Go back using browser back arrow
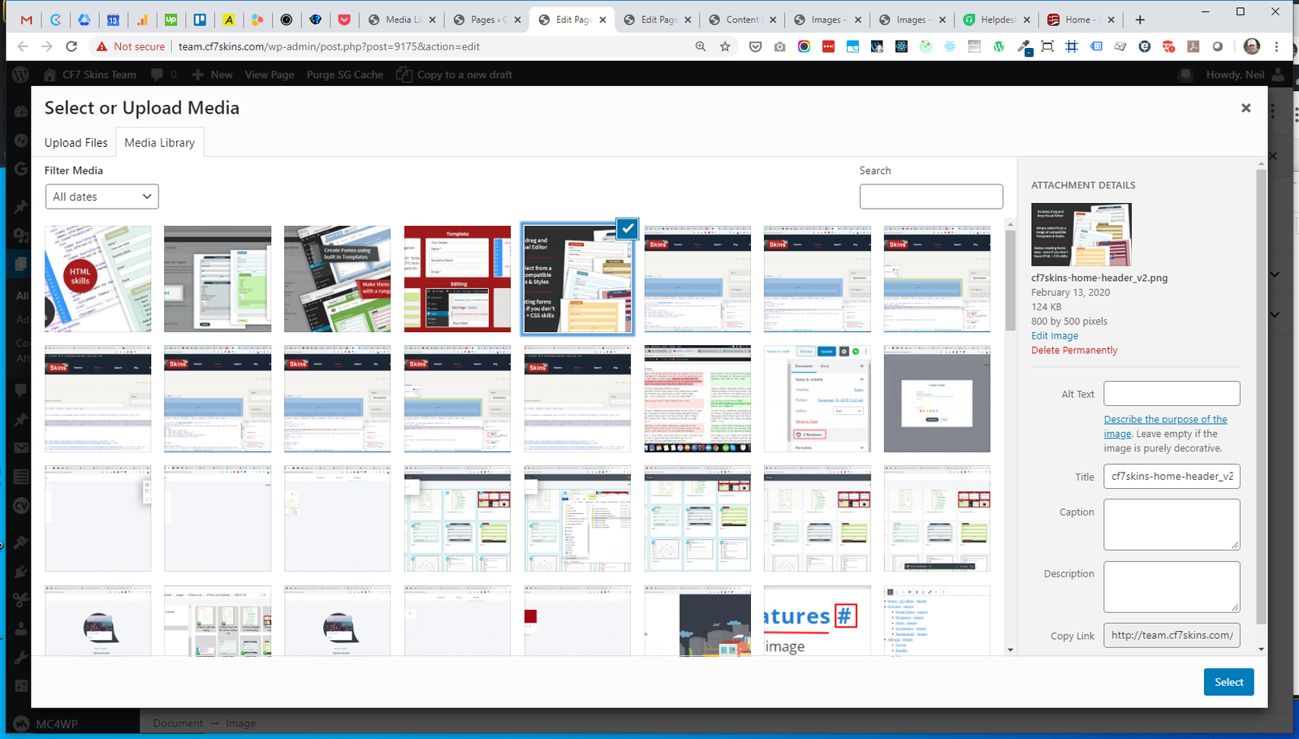This screenshot has width=1299, height=739. point(23,46)
